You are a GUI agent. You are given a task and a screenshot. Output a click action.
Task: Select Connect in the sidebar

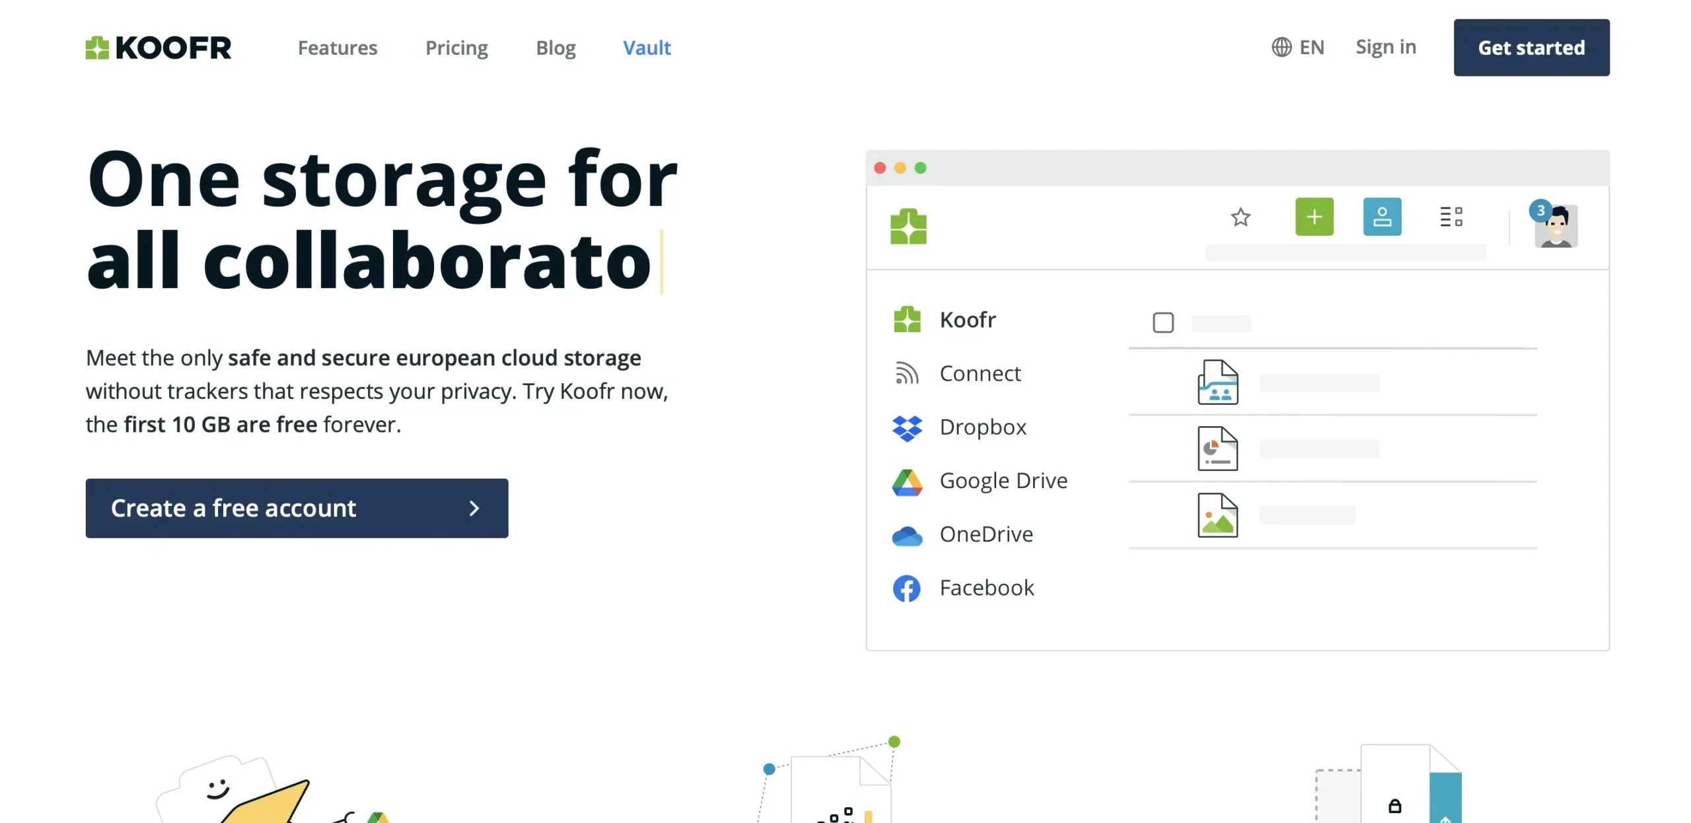[x=957, y=373]
